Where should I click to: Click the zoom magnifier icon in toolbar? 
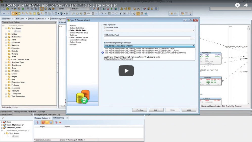(73, 13)
